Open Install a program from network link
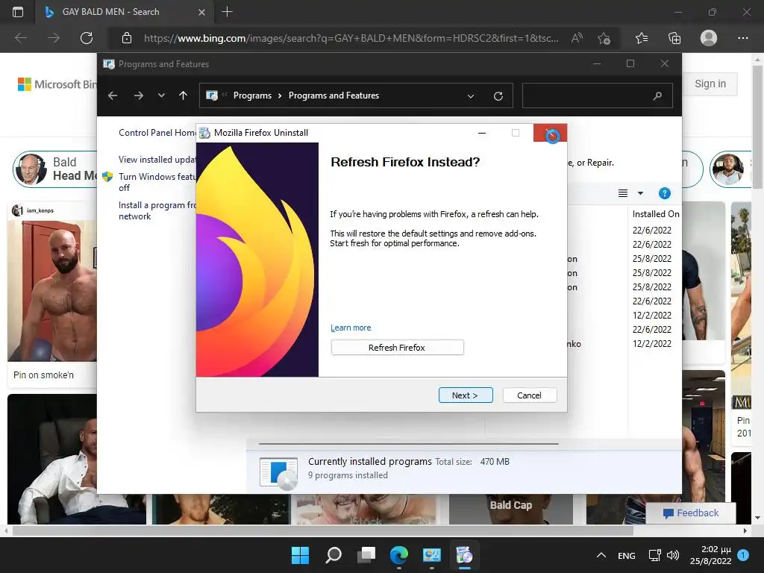Image resolution: width=764 pixels, height=573 pixels. click(157, 210)
